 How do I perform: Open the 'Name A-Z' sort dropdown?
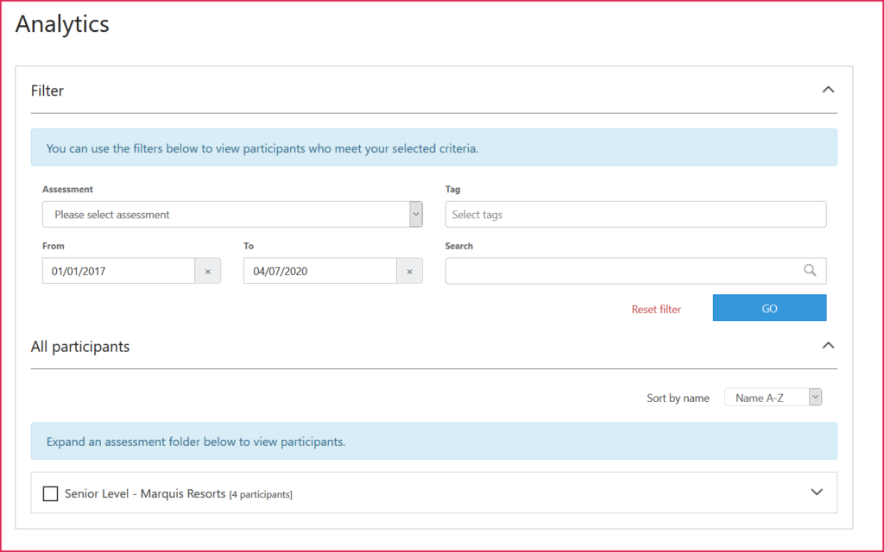pyautogui.click(x=773, y=398)
